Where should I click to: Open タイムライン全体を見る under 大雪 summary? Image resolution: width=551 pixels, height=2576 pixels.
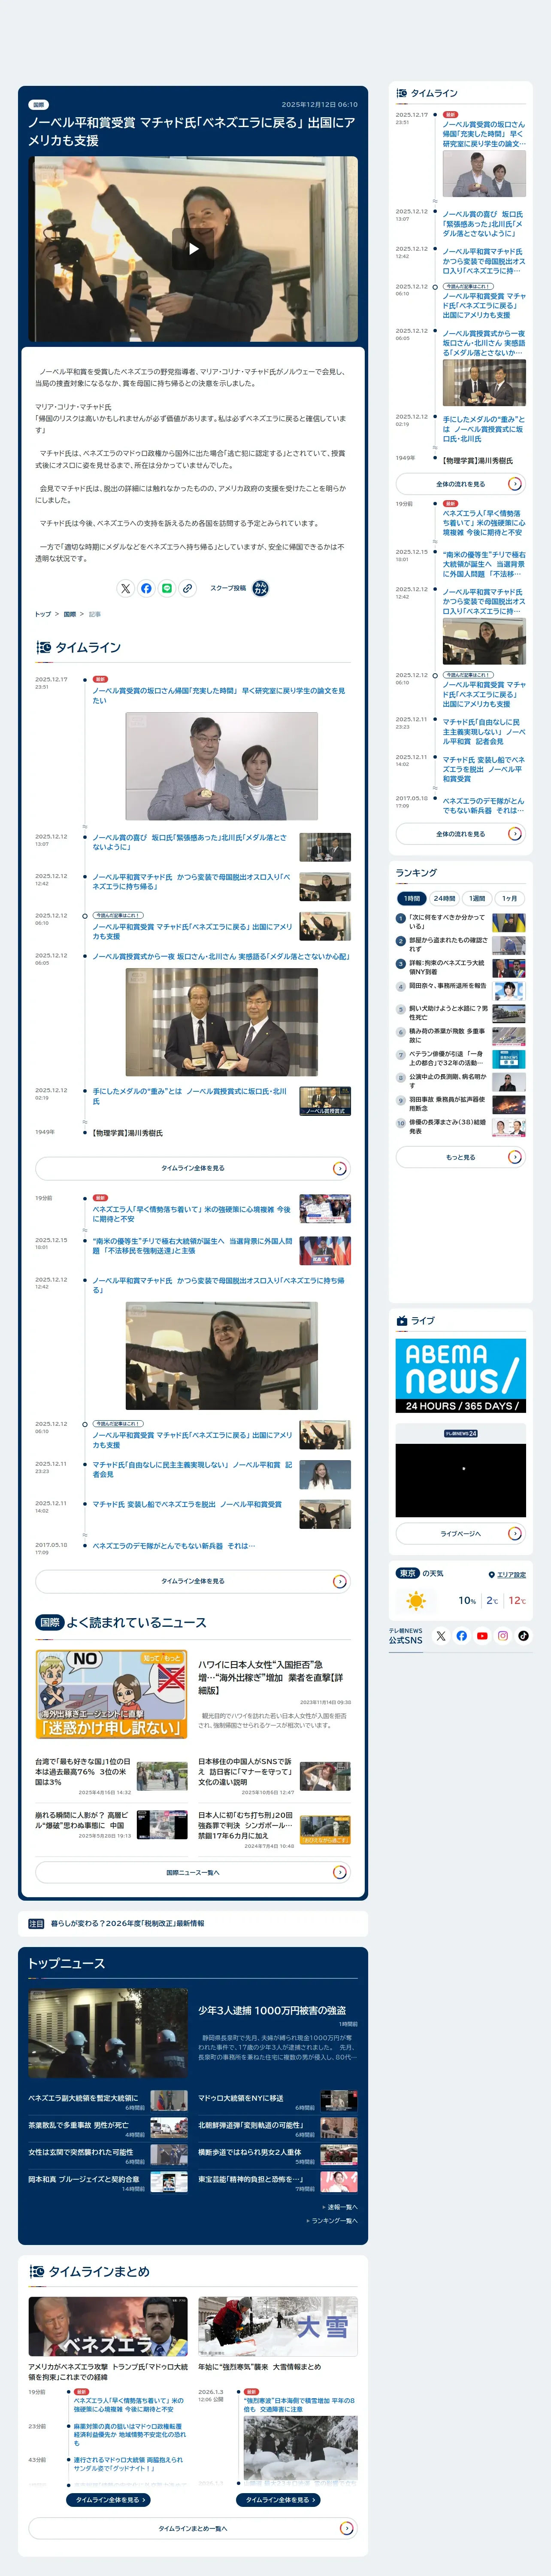coord(279,2499)
